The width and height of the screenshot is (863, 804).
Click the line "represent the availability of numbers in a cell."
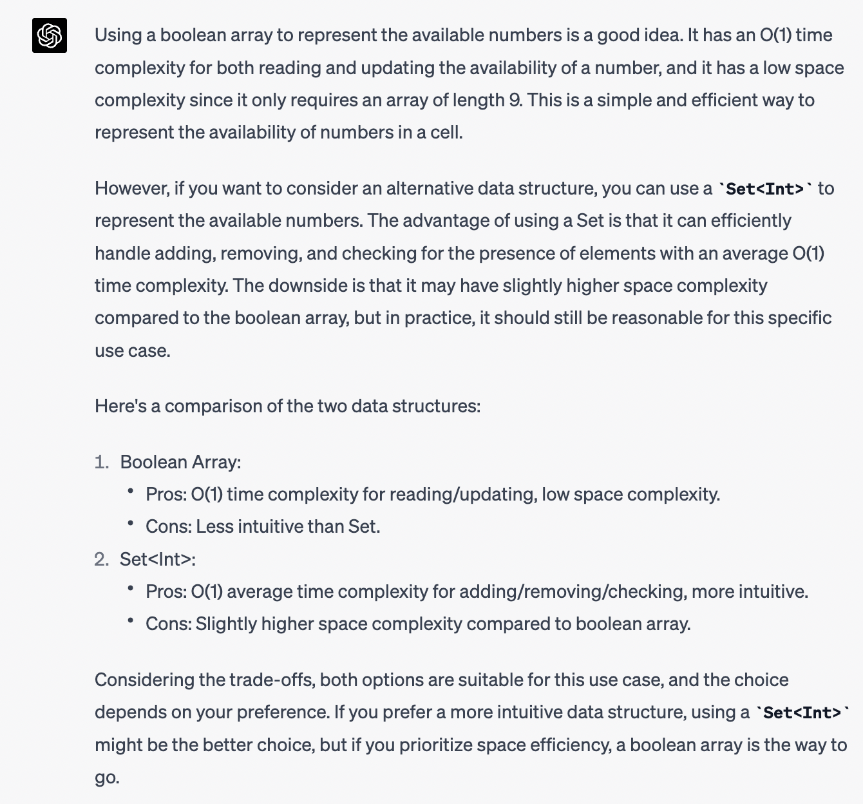pyautogui.click(x=279, y=132)
